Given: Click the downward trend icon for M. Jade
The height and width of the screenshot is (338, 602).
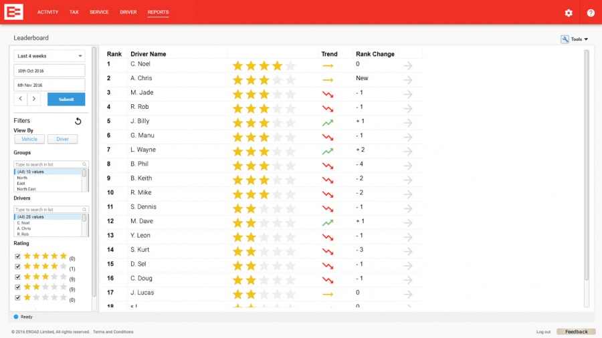Looking at the screenshot, I should [x=328, y=94].
